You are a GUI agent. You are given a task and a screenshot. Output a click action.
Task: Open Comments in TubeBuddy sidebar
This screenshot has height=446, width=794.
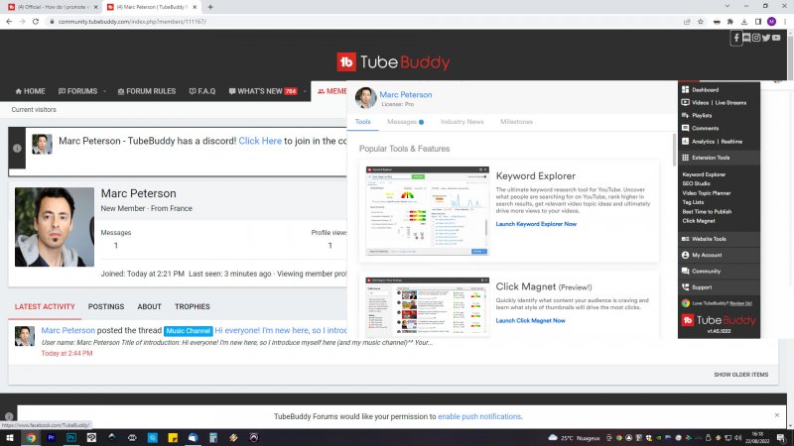click(705, 128)
